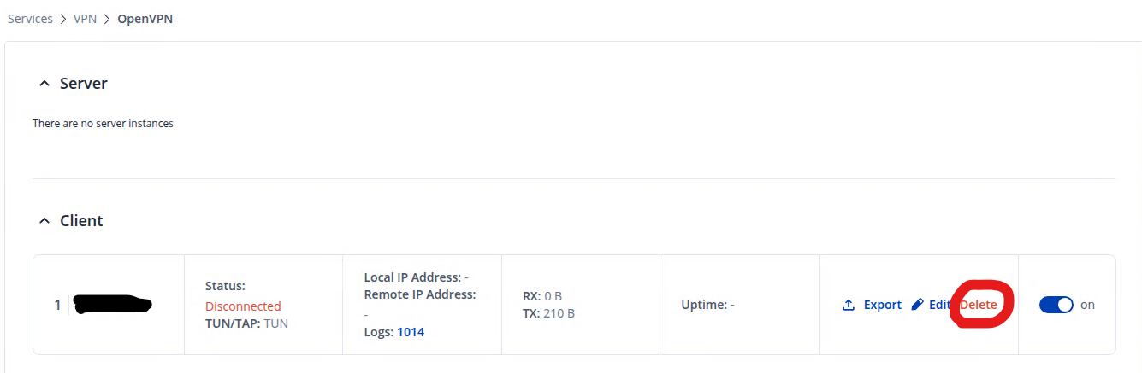Viewport: 1142px width, 373px height.
Task: Click the Server section heading
Action: click(83, 84)
